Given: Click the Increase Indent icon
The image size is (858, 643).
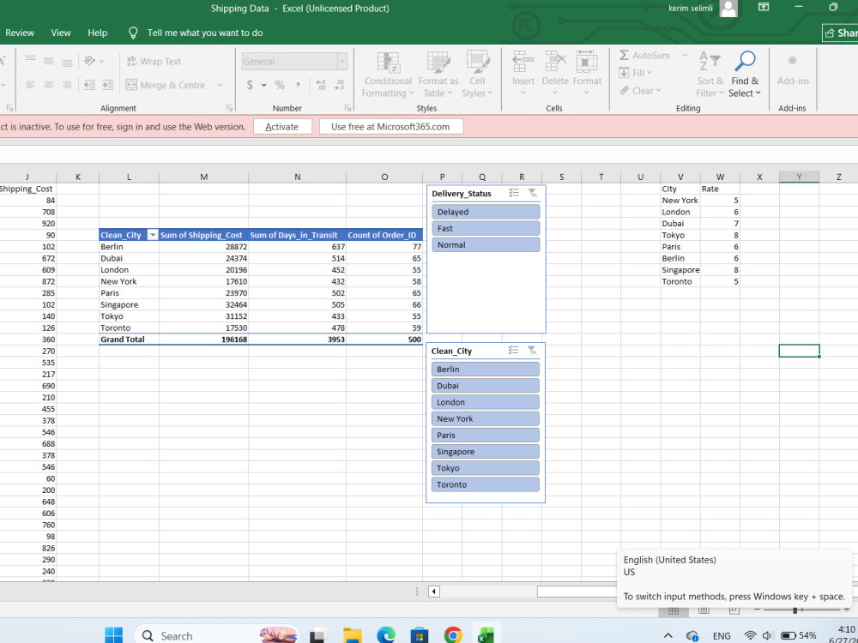Looking at the screenshot, I should tap(108, 85).
